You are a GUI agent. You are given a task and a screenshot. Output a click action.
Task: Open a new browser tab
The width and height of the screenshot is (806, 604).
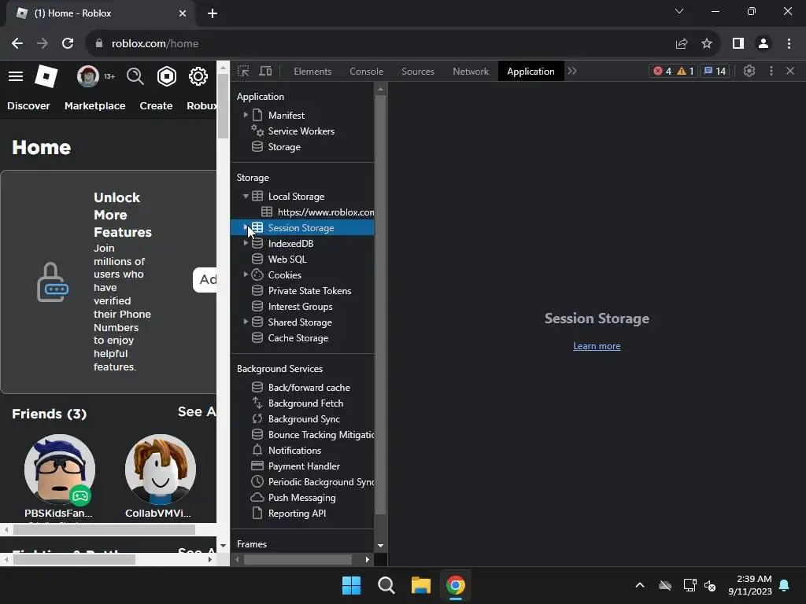point(213,13)
